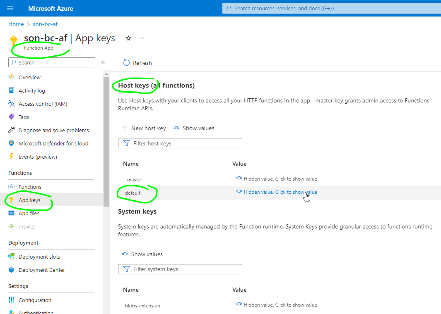Click the App keys key icon
Viewport: 441px width, 314px height.
(11, 200)
